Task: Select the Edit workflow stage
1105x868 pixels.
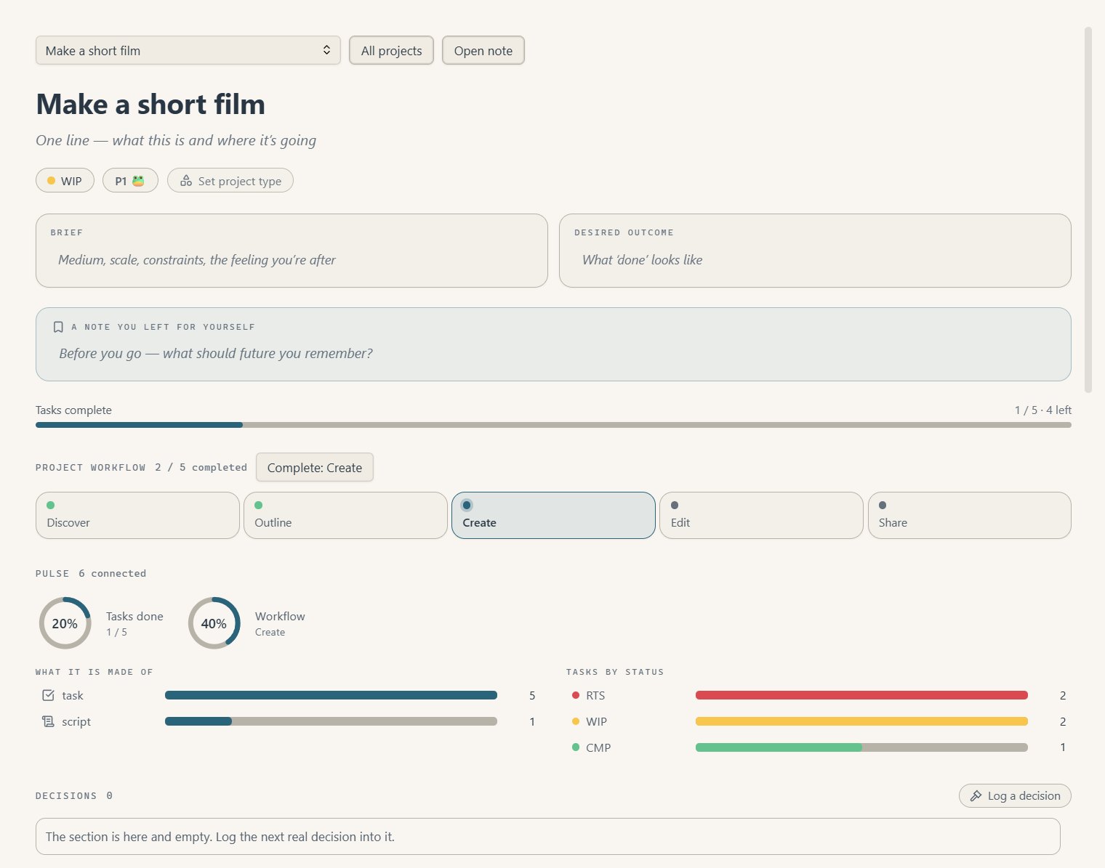Action: [x=761, y=516]
